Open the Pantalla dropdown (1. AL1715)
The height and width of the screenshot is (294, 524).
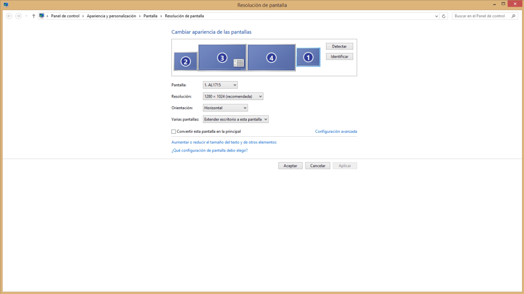[220, 85]
